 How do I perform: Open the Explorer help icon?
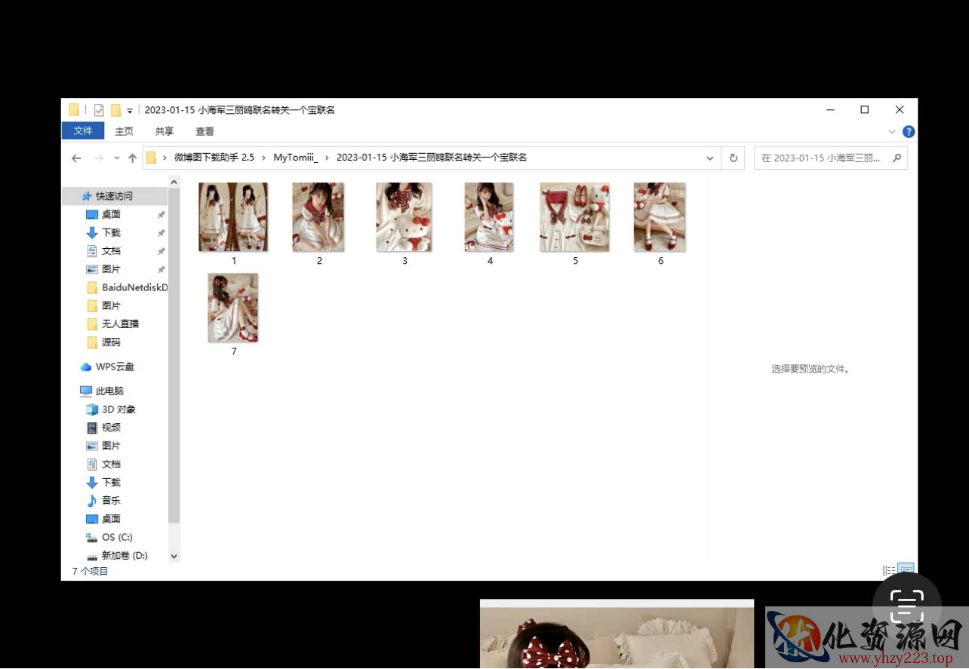click(909, 131)
